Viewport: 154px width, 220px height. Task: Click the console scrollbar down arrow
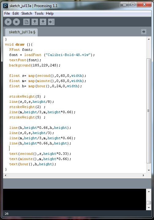(149, 208)
